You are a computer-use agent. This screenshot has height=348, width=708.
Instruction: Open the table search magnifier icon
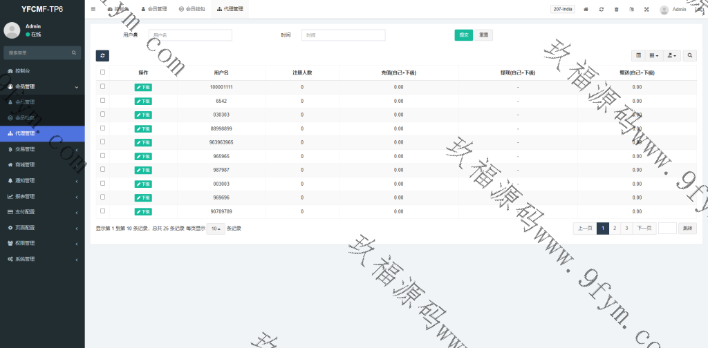(x=690, y=55)
